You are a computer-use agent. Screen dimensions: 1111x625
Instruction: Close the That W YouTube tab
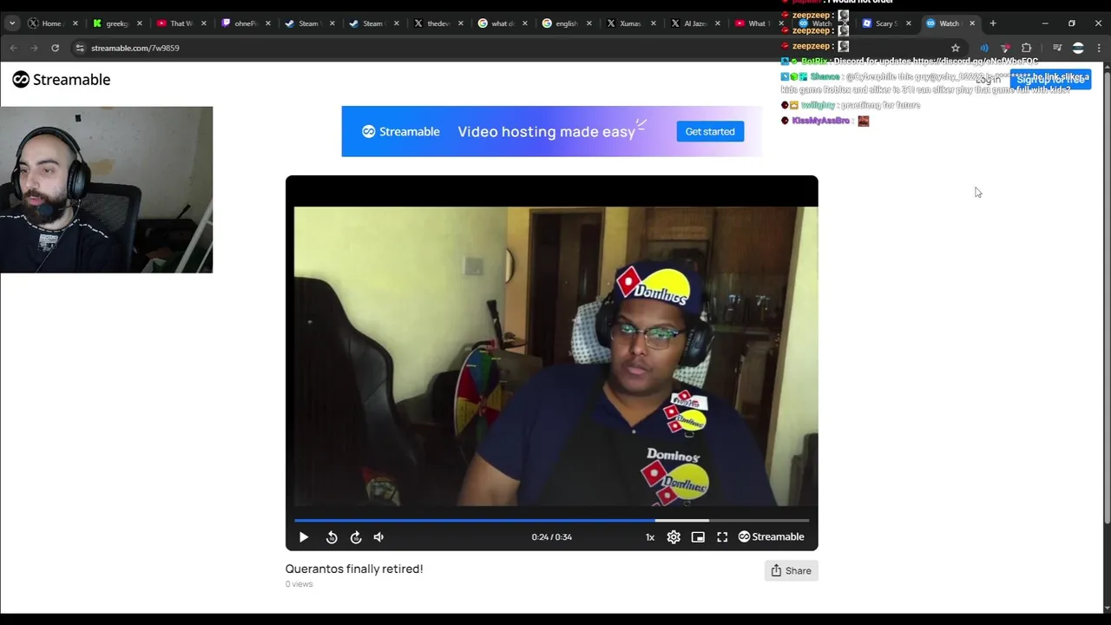[x=204, y=23]
